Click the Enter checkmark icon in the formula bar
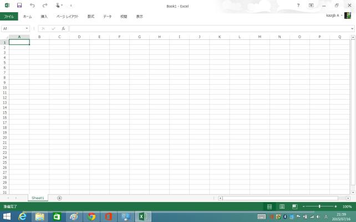 click(53, 29)
